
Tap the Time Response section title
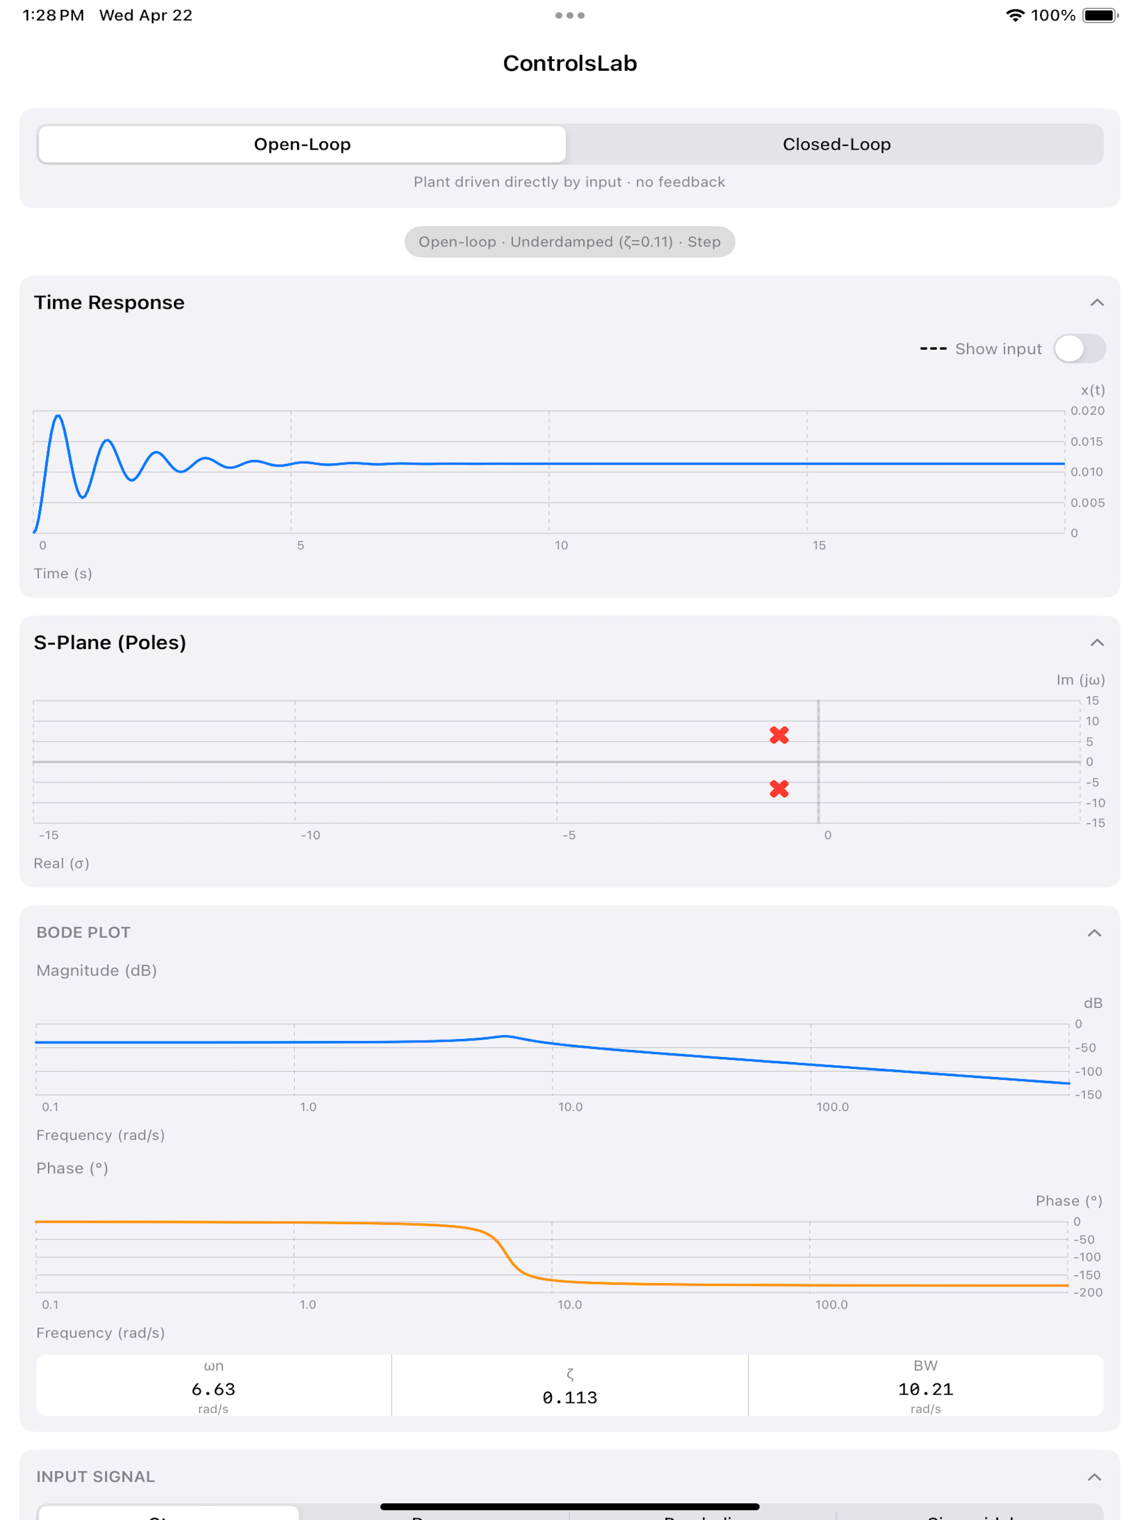tap(109, 302)
